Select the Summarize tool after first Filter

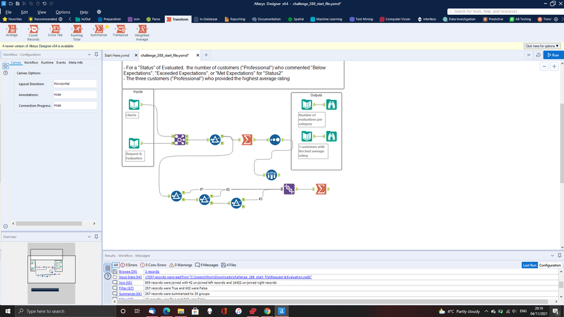pos(247,139)
